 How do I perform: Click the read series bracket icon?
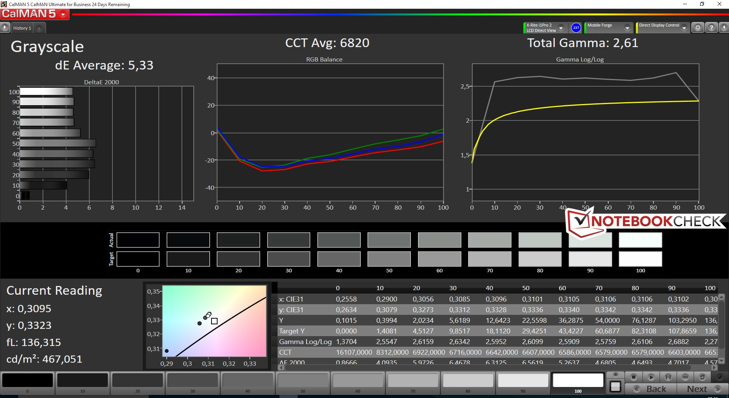click(x=668, y=377)
